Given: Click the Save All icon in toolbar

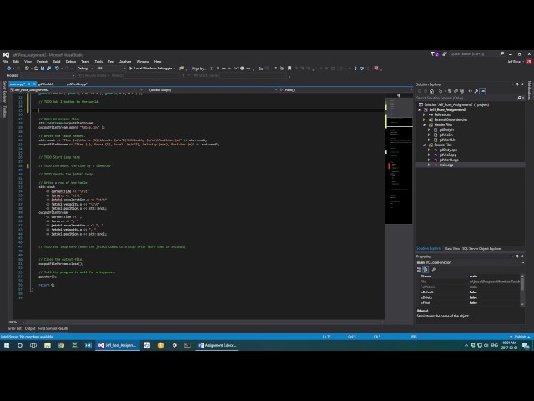Looking at the screenshot, I should pos(48,69).
